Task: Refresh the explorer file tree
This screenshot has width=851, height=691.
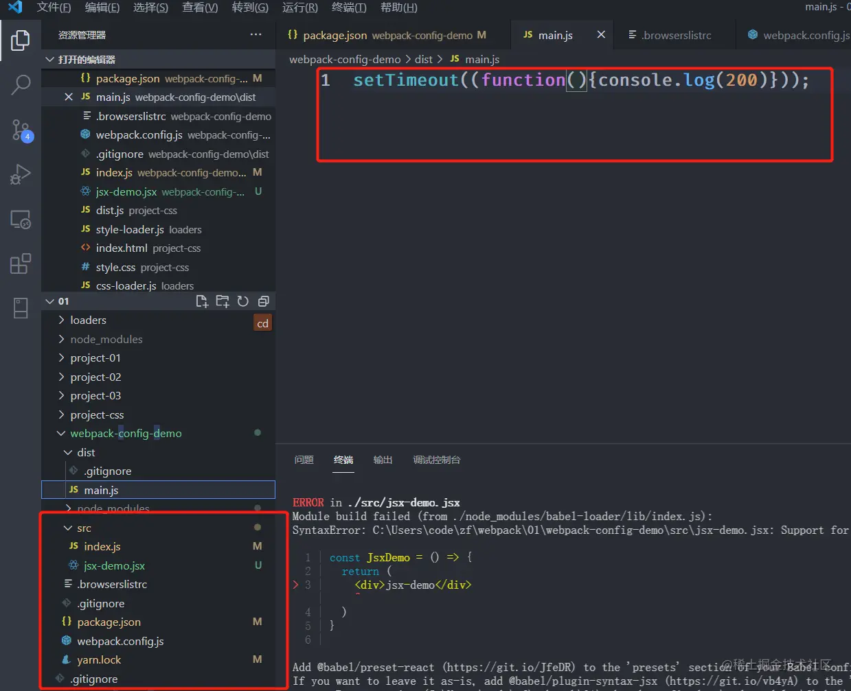Action: tap(242, 301)
